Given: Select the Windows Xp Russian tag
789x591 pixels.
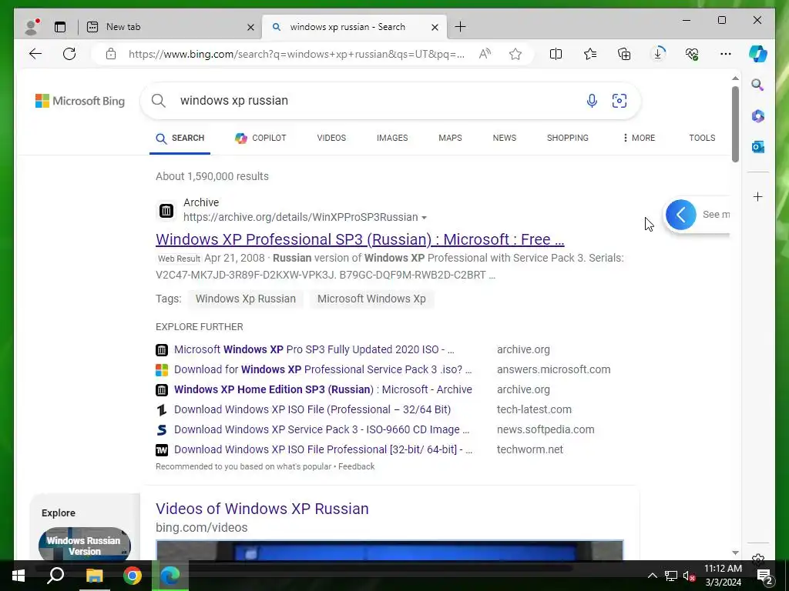Looking at the screenshot, I should tap(246, 299).
